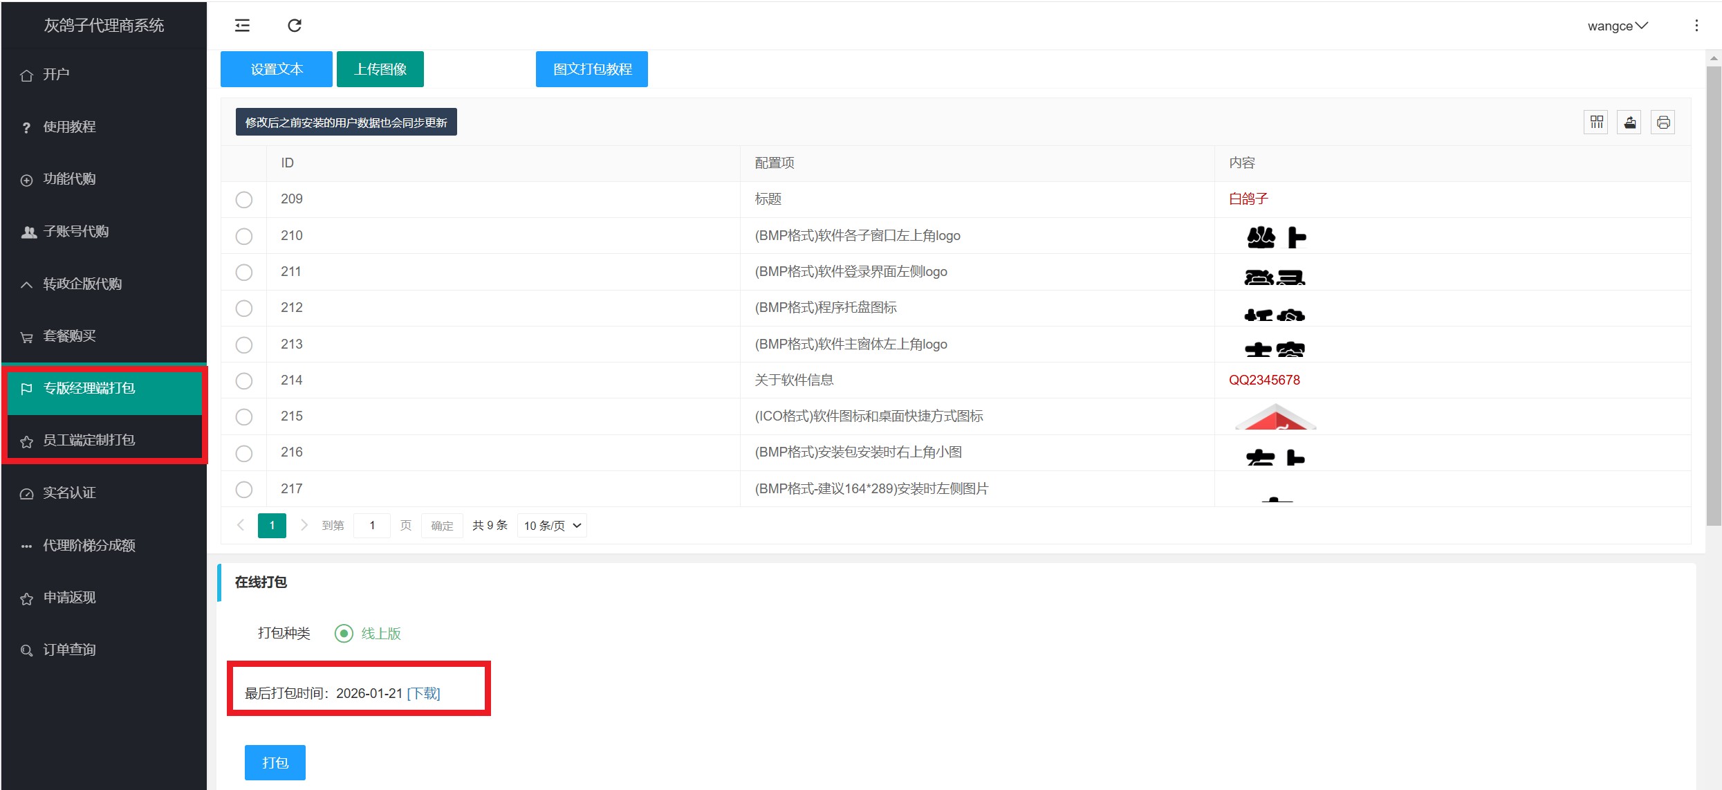Image resolution: width=1722 pixels, height=790 pixels.
Task: Select radio button for row 214
Action: click(x=244, y=380)
